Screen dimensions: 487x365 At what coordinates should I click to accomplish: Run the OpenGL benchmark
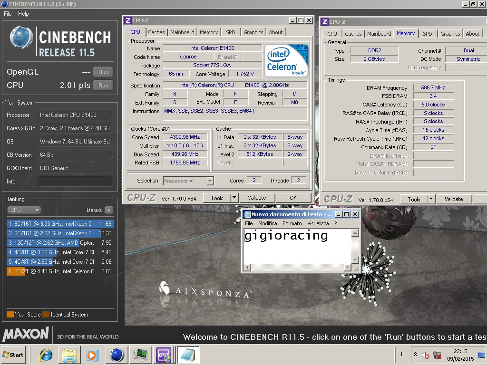[x=103, y=72]
